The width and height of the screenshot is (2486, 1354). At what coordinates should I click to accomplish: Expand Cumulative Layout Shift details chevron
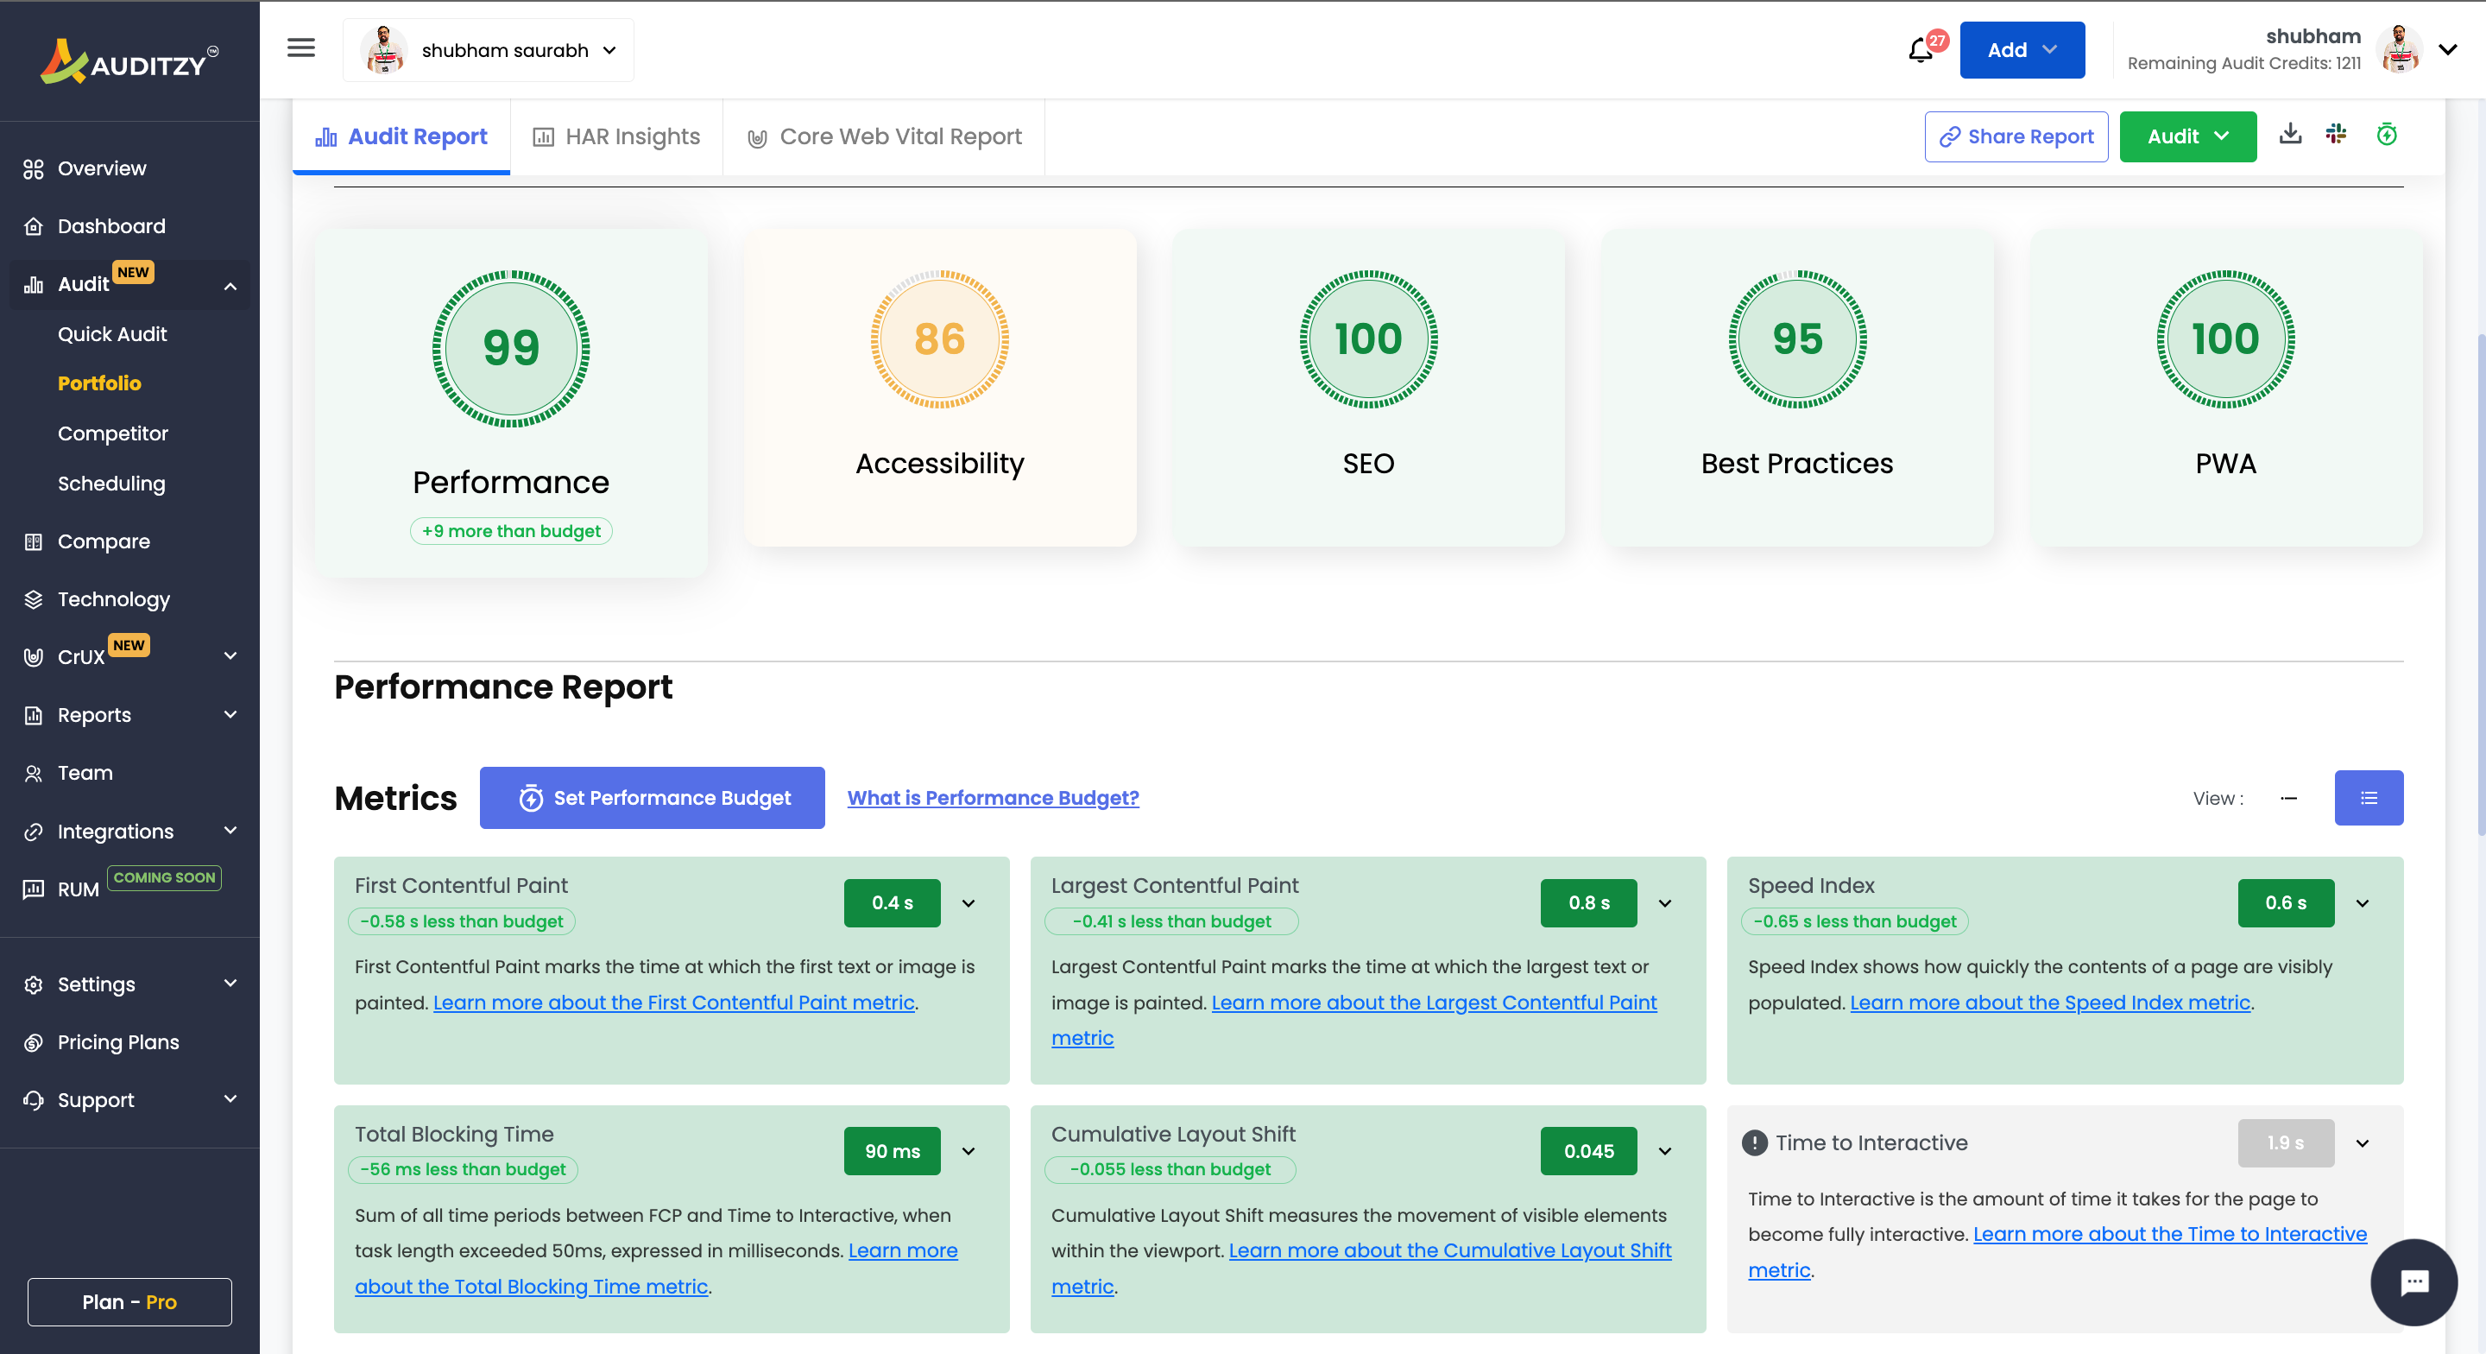point(1665,1151)
